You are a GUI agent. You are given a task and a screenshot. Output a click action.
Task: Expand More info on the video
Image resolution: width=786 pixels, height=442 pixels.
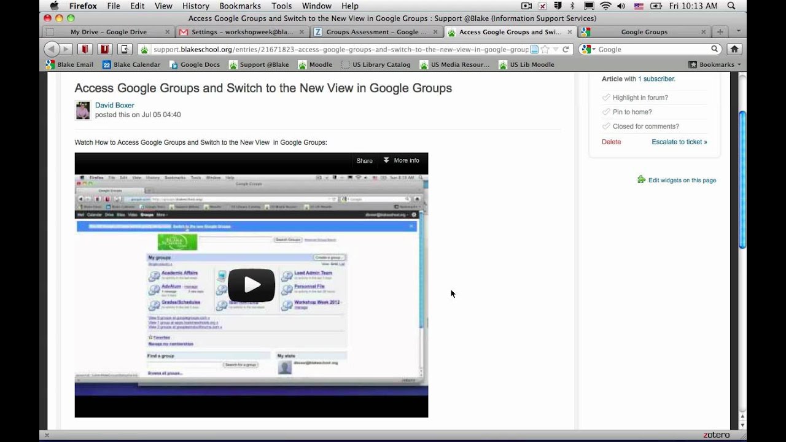pos(401,160)
